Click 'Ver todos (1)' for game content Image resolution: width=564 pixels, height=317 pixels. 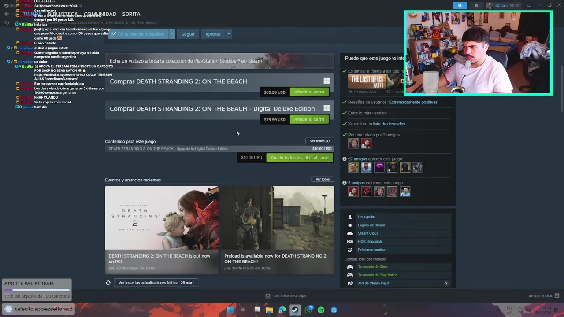point(319,141)
